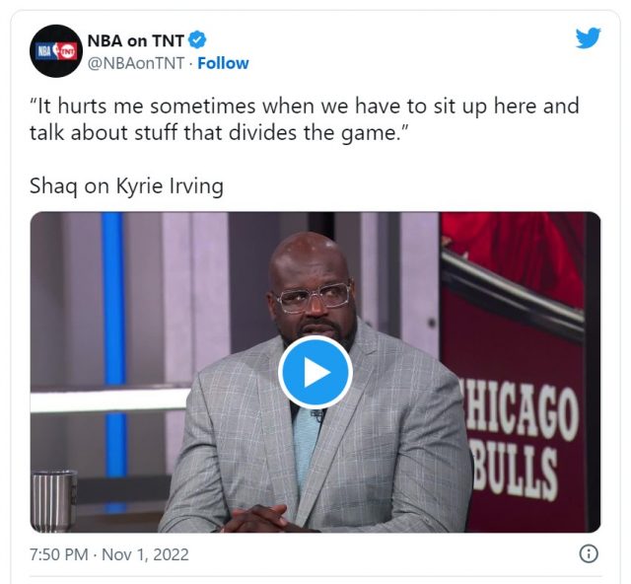The height and width of the screenshot is (584, 631).
Task: Click the Chicago Bulls sign in video
Action: [522, 439]
